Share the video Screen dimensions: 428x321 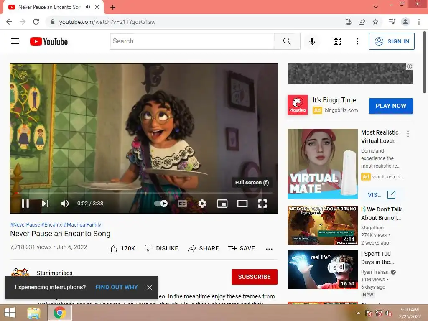(204, 248)
